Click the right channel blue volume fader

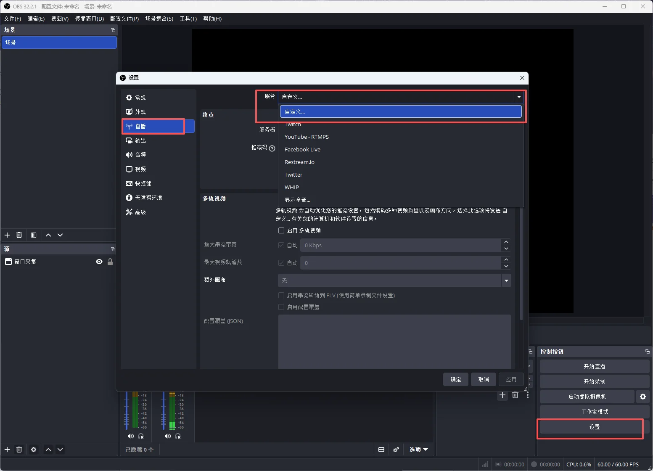(x=163, y=411)
